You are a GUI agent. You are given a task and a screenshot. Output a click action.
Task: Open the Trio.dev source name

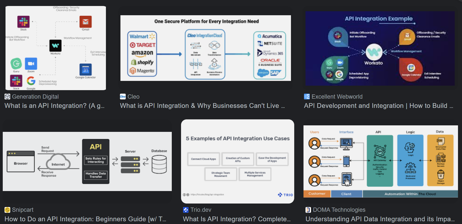[x=201, y=210]
